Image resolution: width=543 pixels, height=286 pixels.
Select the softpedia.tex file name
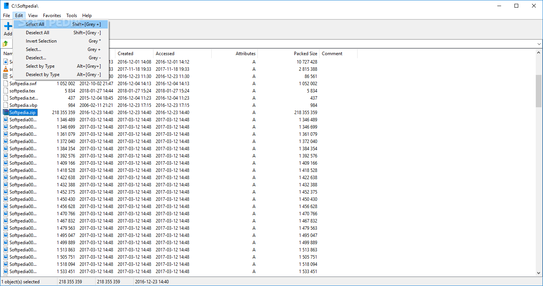click(x=22, y=91)
